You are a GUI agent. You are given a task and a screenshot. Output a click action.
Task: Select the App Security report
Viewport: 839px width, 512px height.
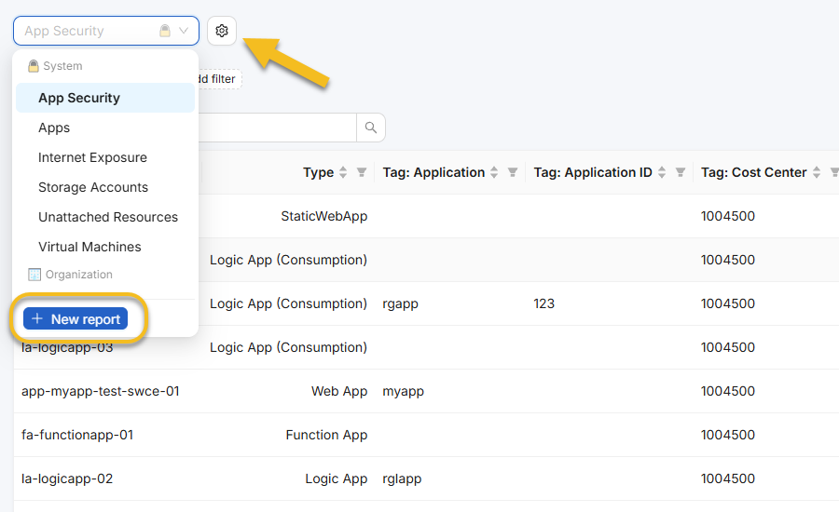(105, 98)
